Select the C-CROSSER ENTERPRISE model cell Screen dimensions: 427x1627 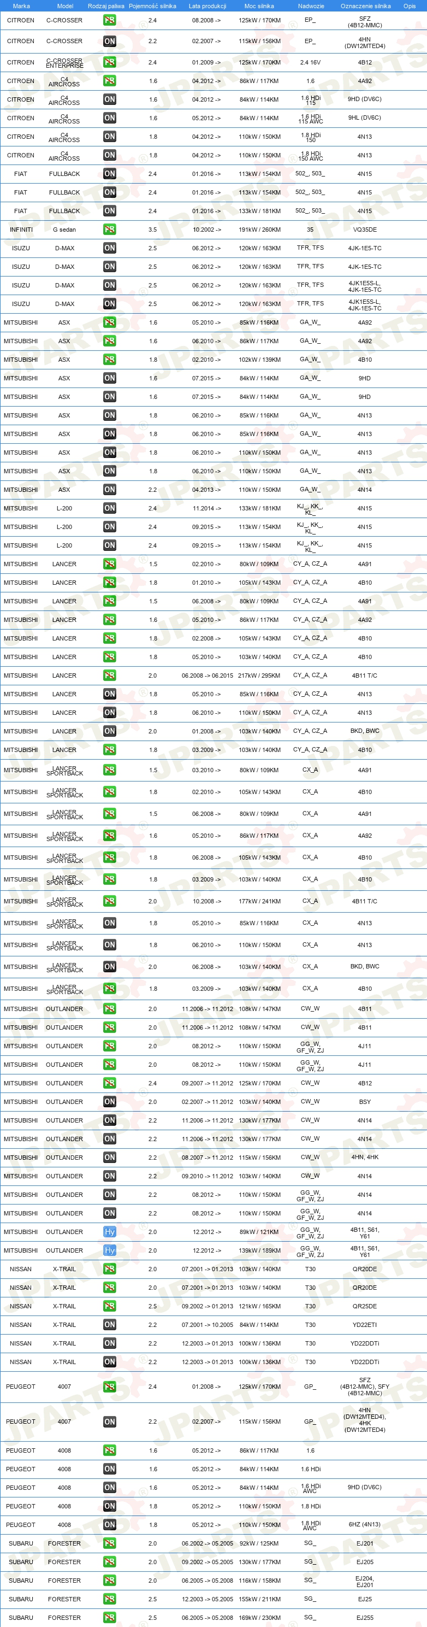click(64, 62)
